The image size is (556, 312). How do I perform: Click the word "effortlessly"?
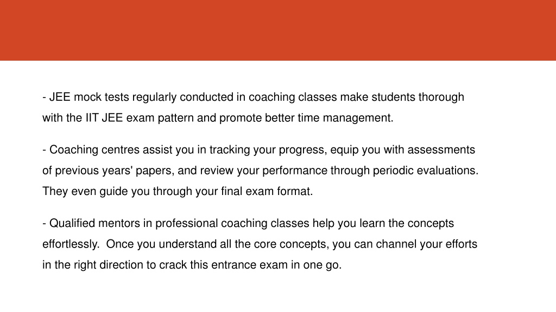70,244
